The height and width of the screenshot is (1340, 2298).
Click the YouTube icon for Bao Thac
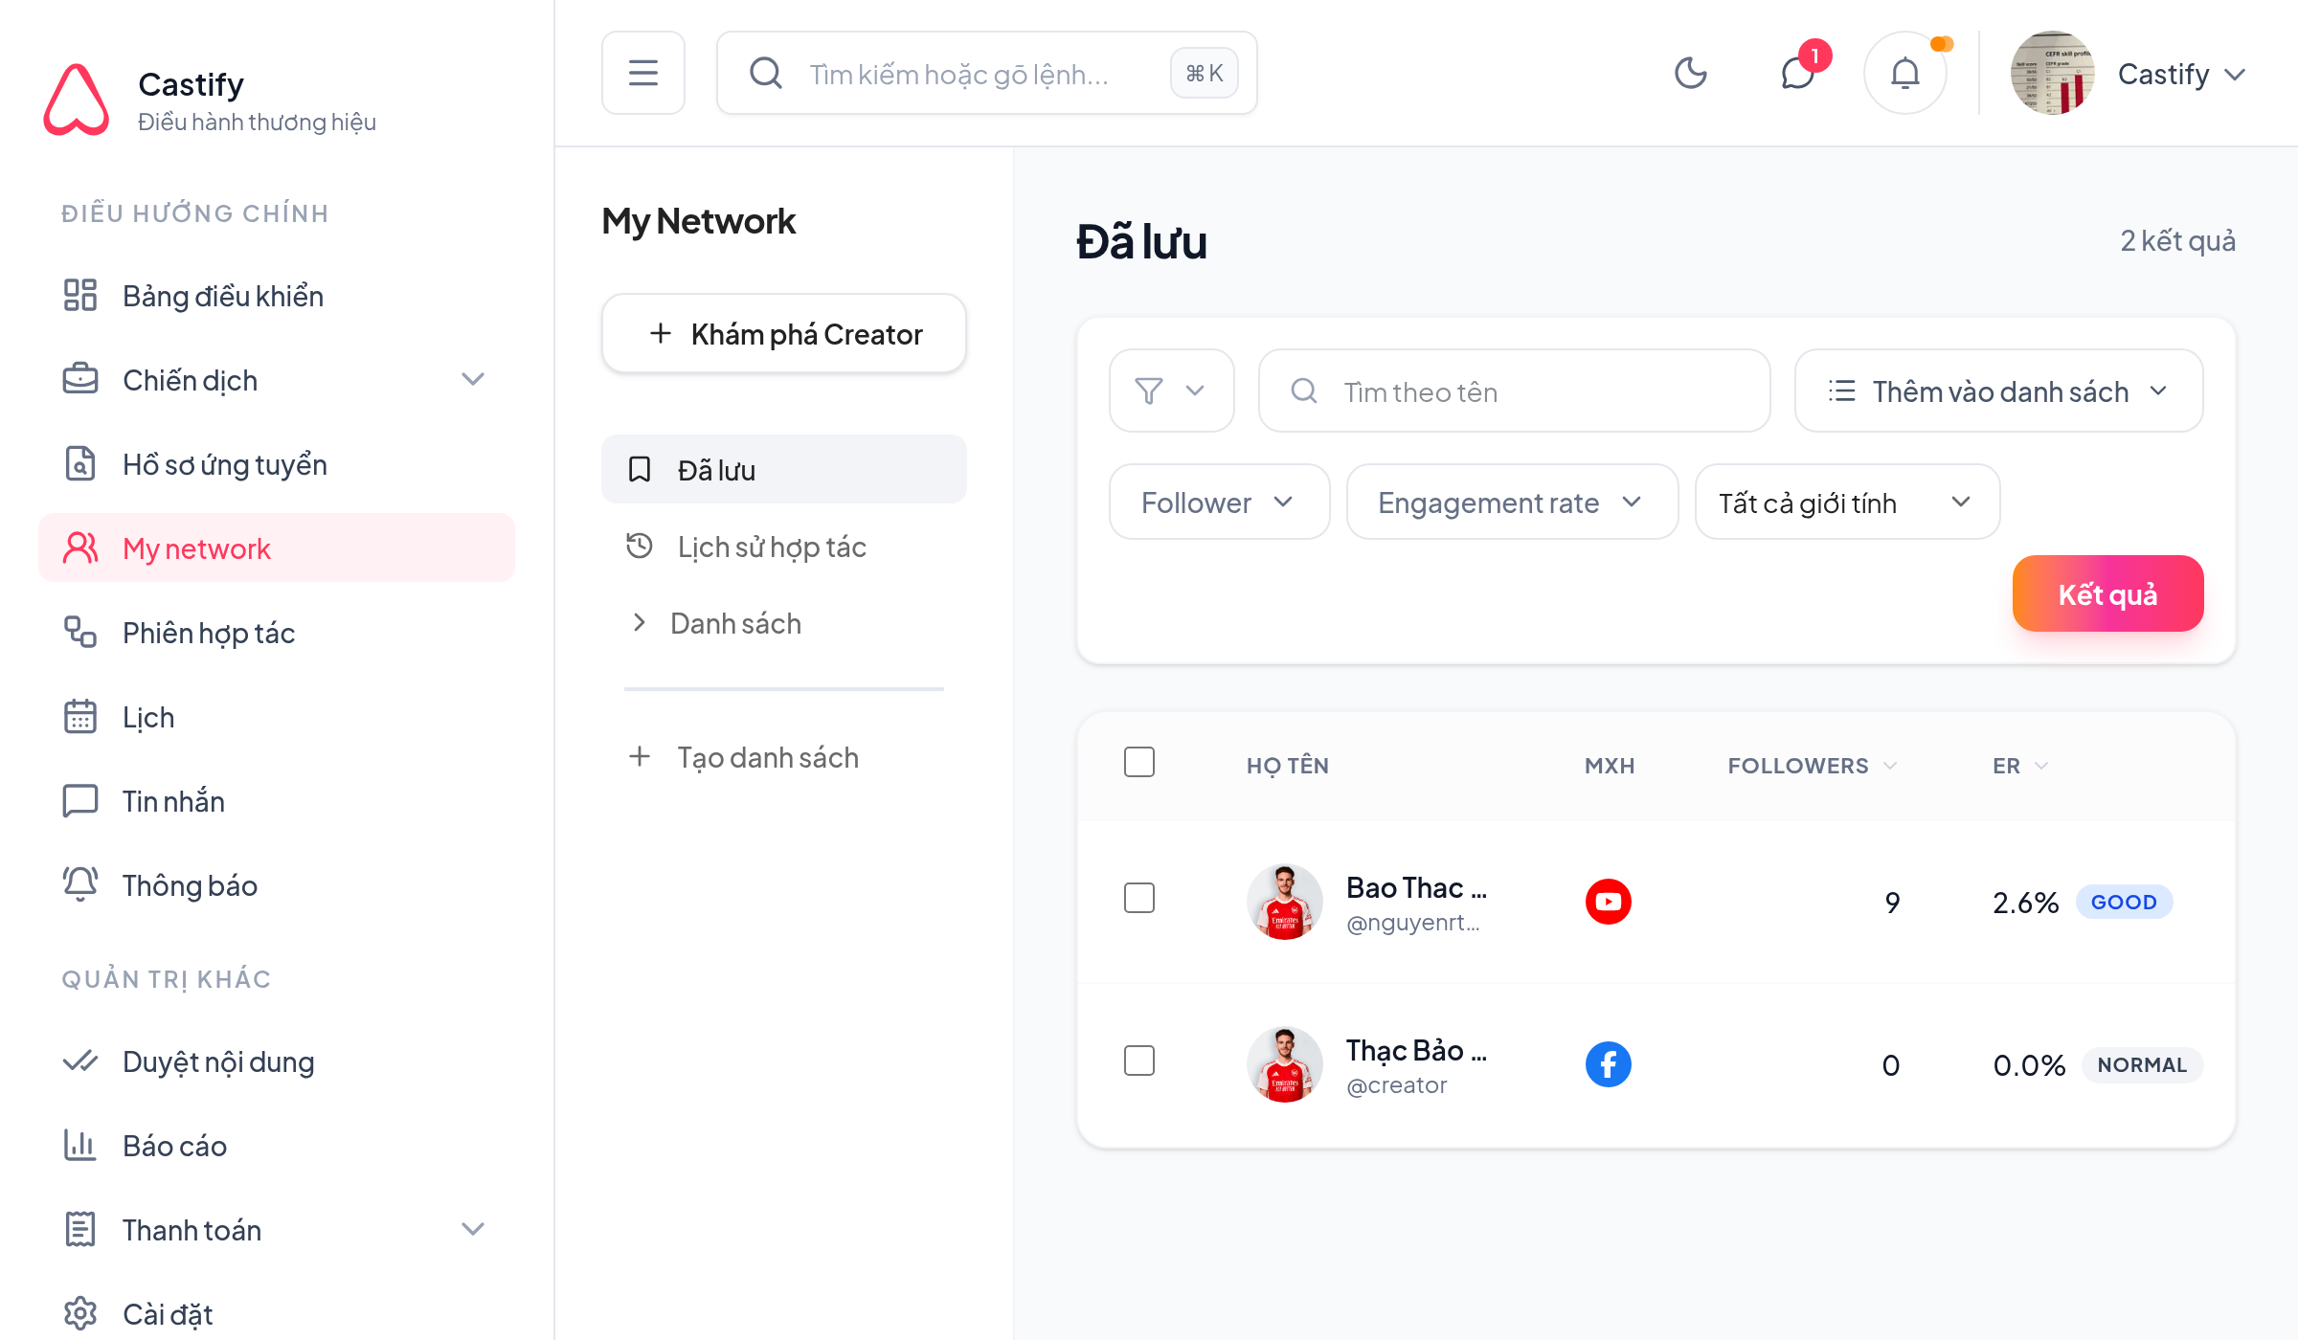tap(1609, 902)
